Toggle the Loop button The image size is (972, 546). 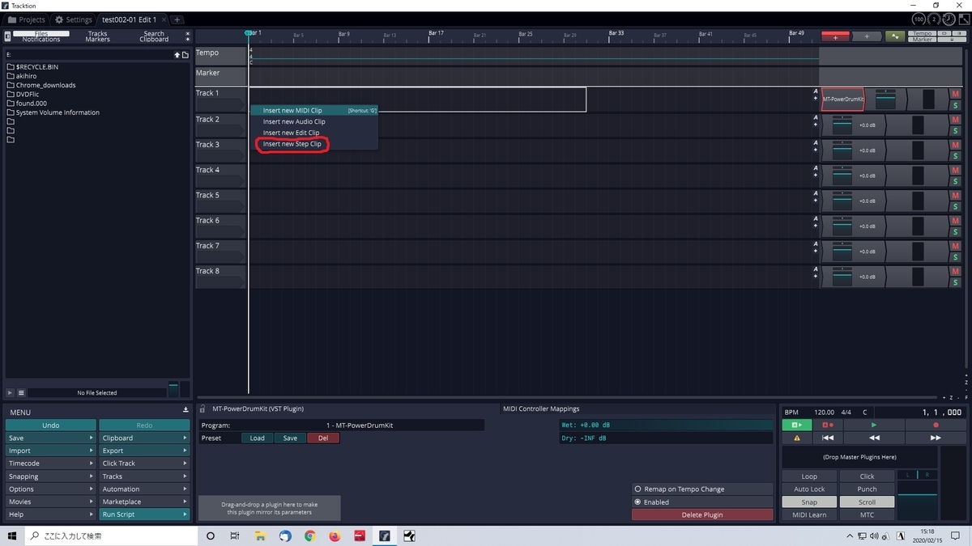click(809, 476)
